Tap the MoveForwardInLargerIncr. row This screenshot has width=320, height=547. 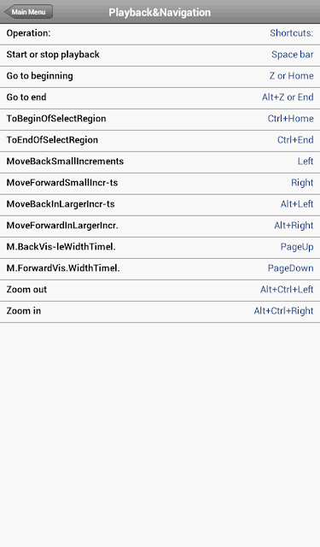pyautogui.click(x=160, y=226)
